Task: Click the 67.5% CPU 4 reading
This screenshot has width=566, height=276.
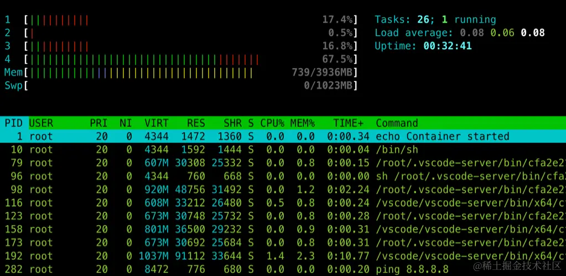Action: point(337,59)
